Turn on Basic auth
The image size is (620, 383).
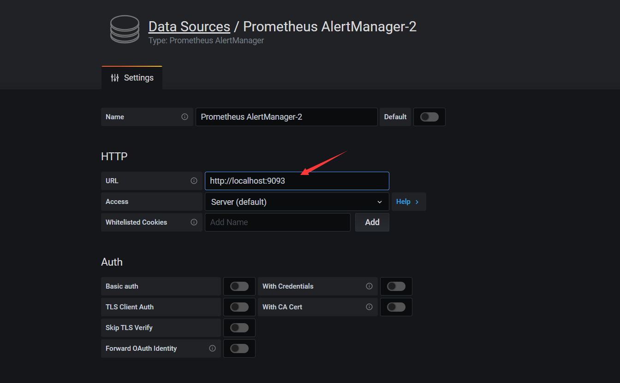pyautogui.click(x=239, y=286)
